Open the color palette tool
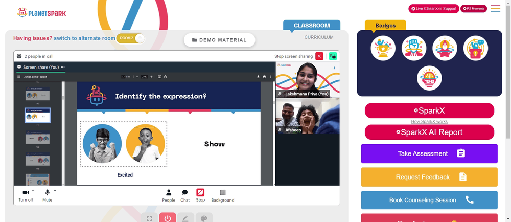511x222 pixels. pos(204,218)
